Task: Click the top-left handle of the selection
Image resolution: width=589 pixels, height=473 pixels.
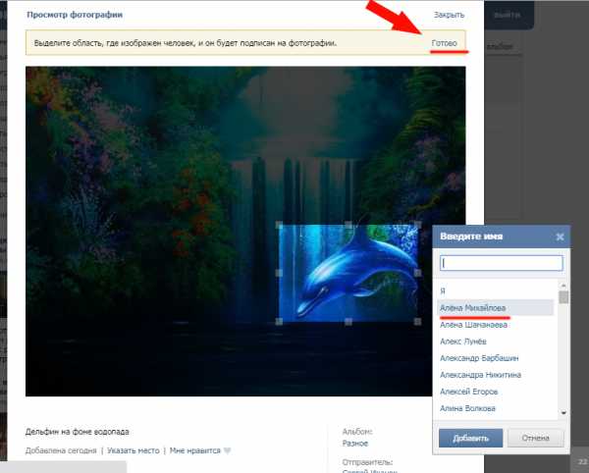Action: pyautogui.click(x=279, y=225)
